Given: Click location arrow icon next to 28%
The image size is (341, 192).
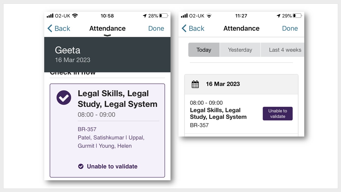Looking at the screenshot, I should 145,16.
